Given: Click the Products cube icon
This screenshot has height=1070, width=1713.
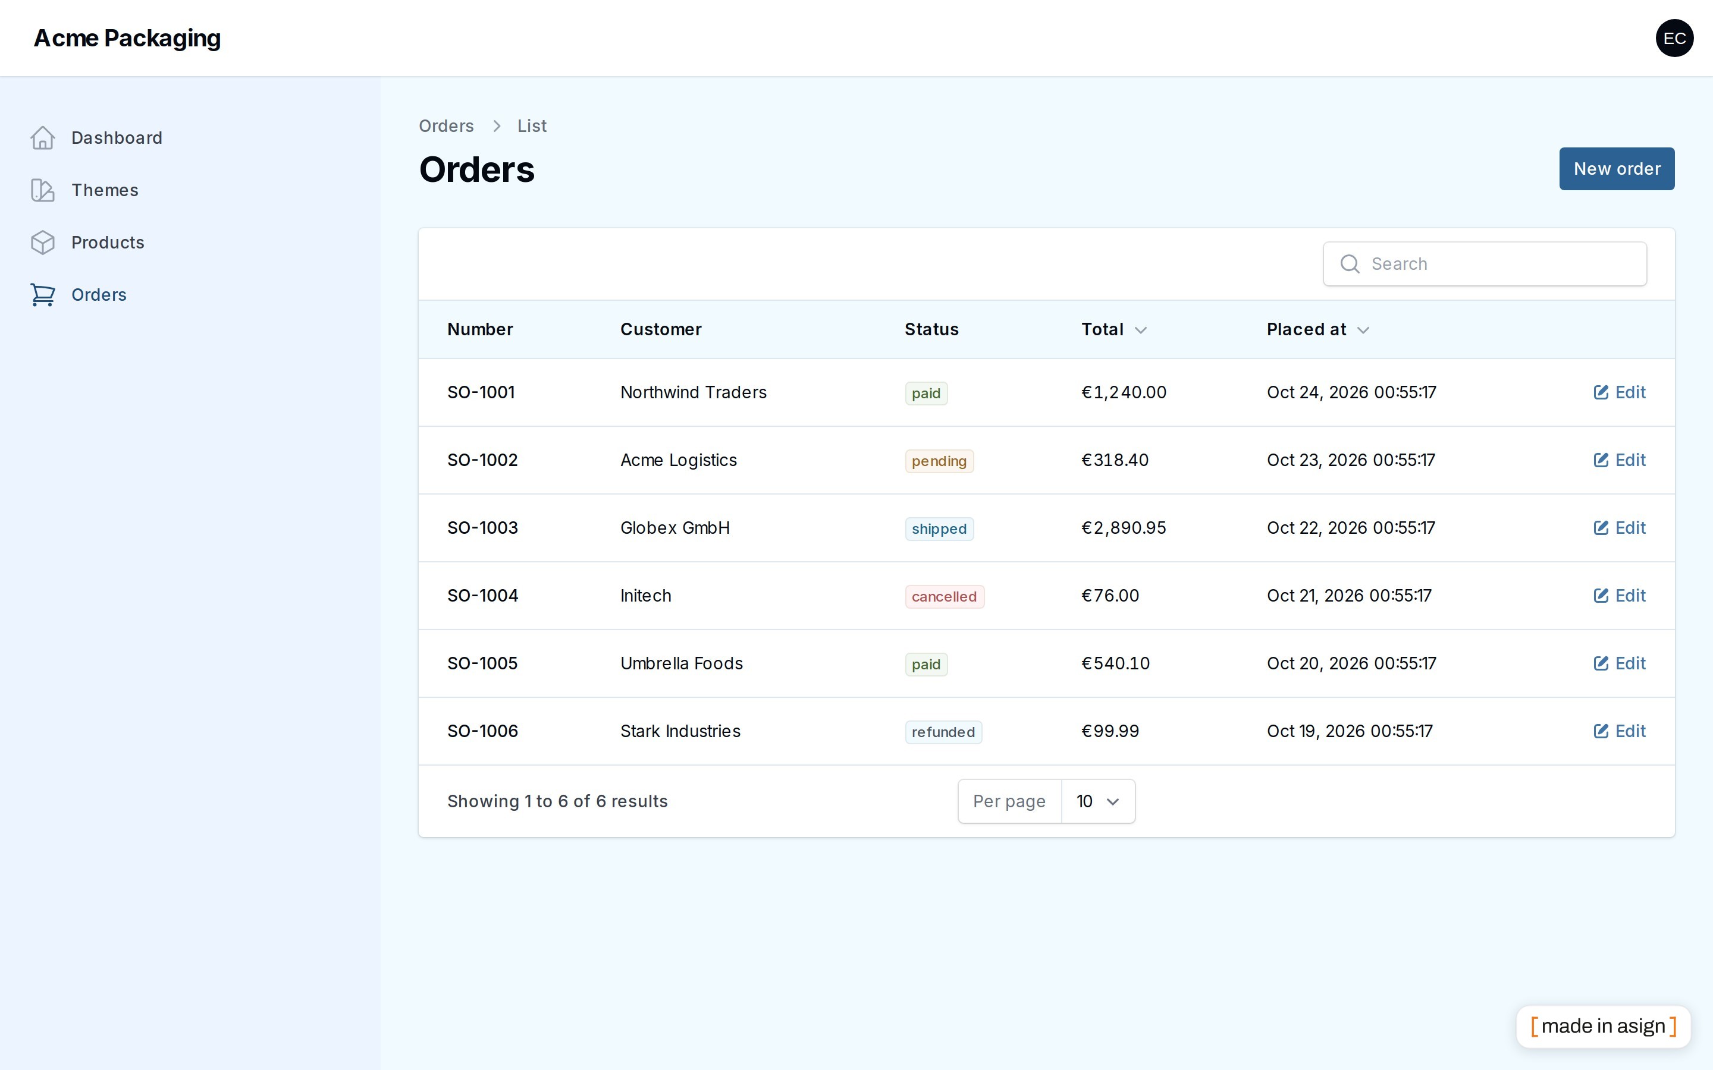Looking at the screenshot, I should 42,243.
